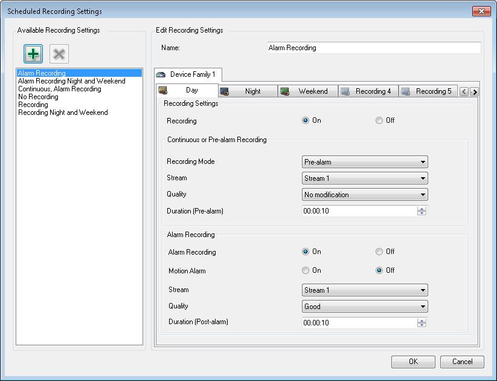
Task: Click the Name input field
Action: tap(374, 48)
